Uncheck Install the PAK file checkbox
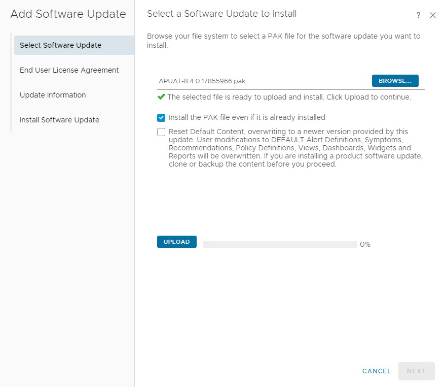 coord(161,117)
